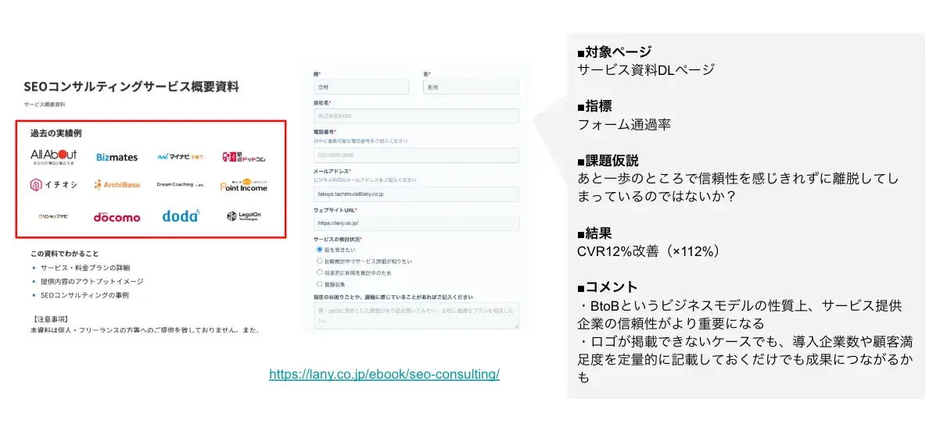Click the メールアドレス input field

tap(416, 194)
